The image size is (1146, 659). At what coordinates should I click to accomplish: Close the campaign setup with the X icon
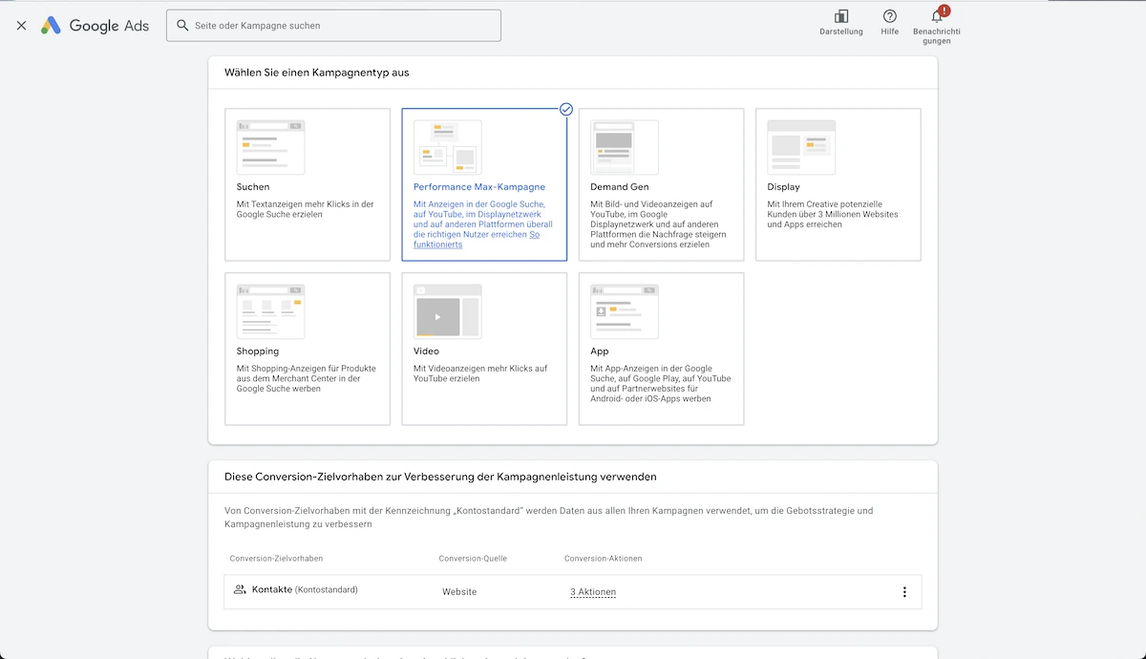[x=21, y=26]
